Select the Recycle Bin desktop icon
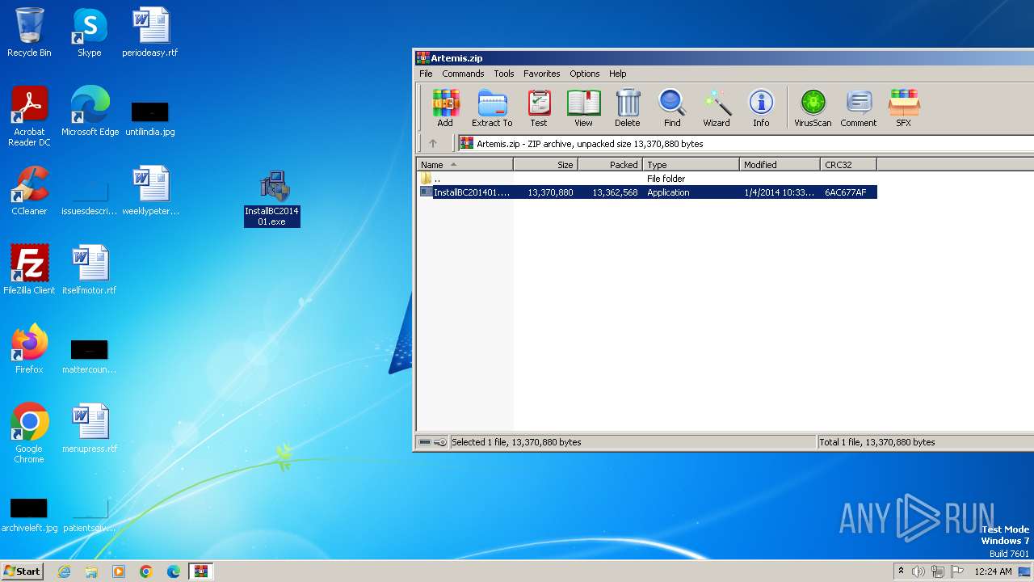 29,32
